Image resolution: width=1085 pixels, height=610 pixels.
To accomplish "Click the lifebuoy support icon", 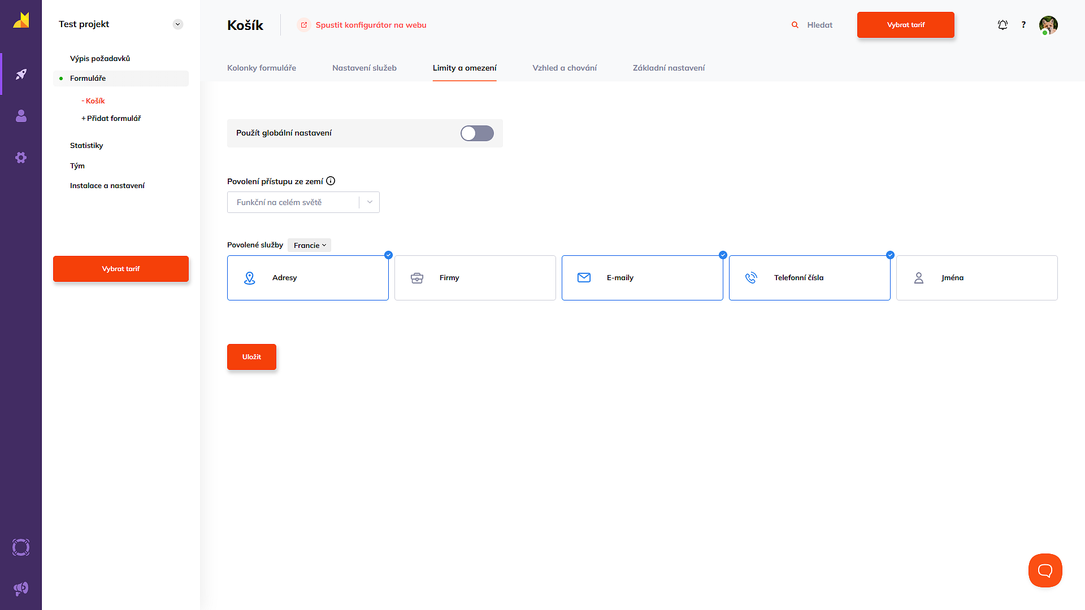I will tap(21, 547).
